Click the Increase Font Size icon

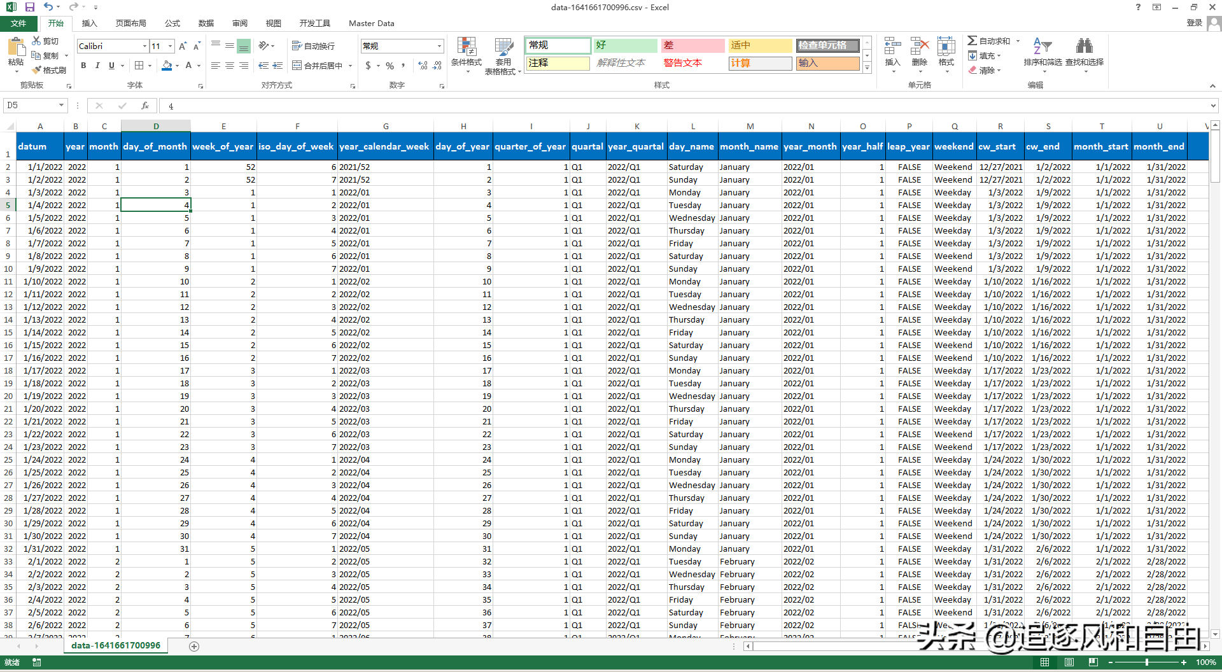[x=182, y=45]
